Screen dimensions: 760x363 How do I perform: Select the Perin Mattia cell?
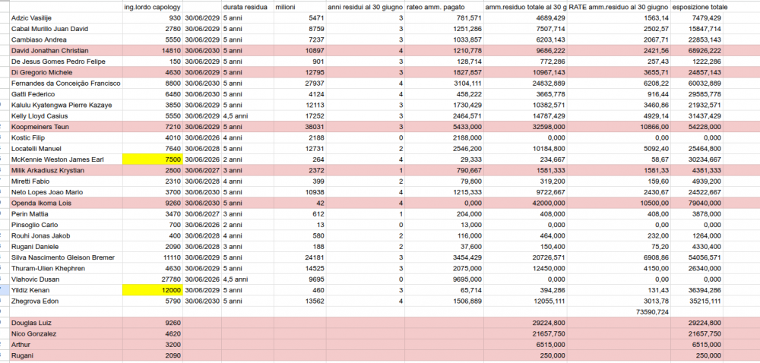66,214
